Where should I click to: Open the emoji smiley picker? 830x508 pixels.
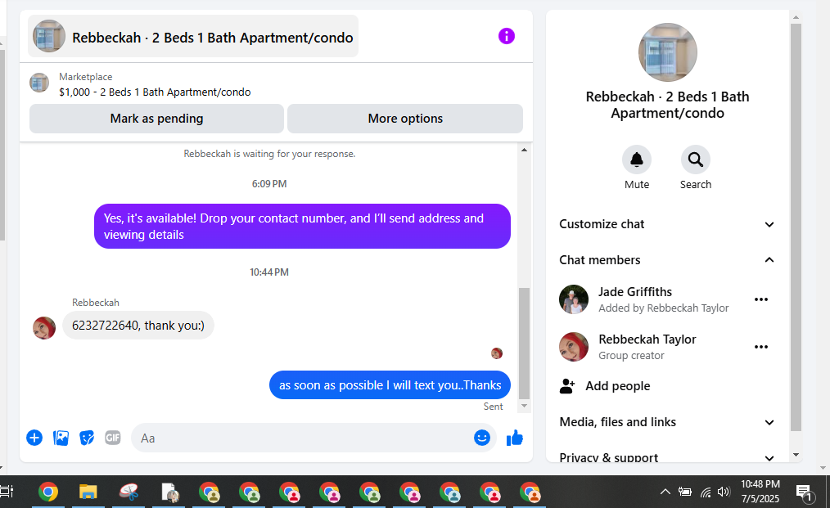[481, 438]
